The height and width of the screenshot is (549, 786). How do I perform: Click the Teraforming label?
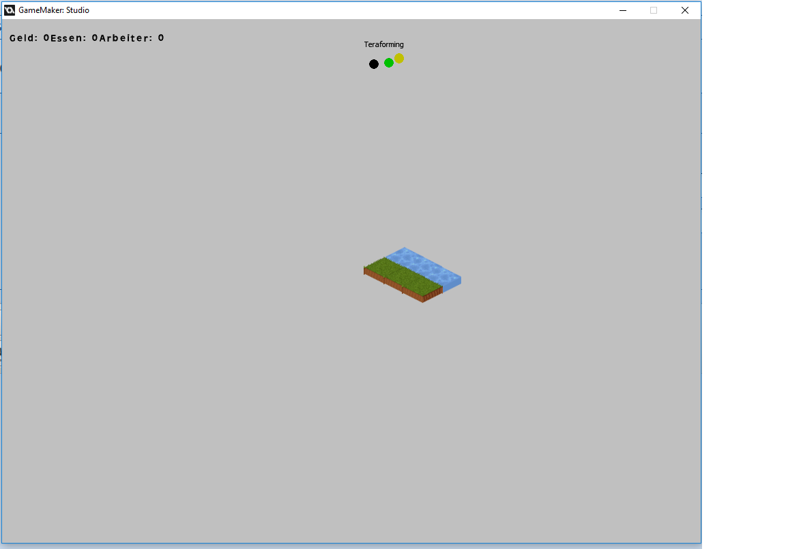pos(383,44)
